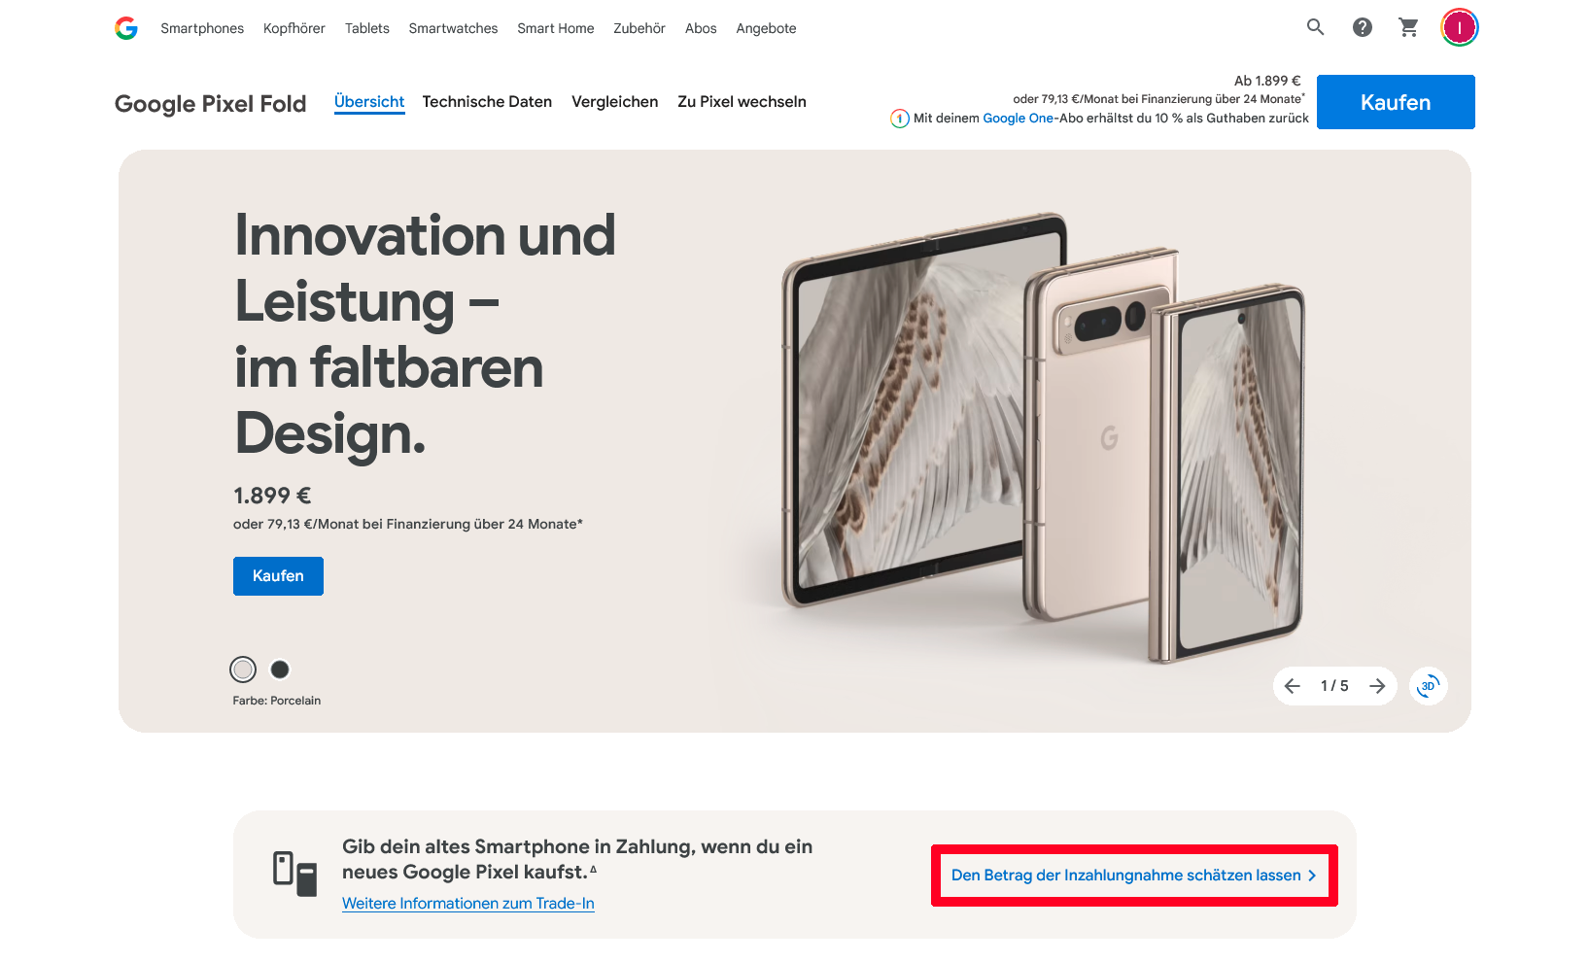Switch to Technische Daten tab
Image resolution: width=1589 pixels, height=962 pixels.
pos(487,102)
